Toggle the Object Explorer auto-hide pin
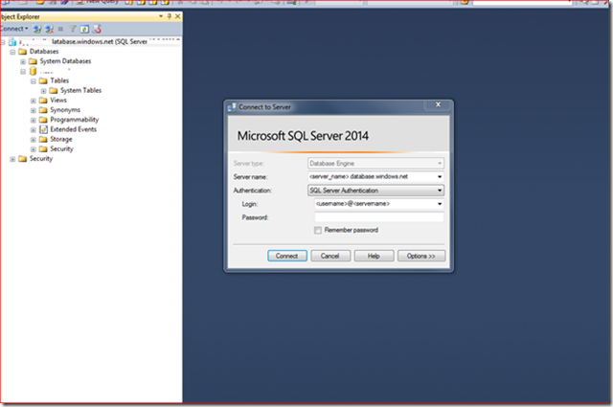 (170, 16)
